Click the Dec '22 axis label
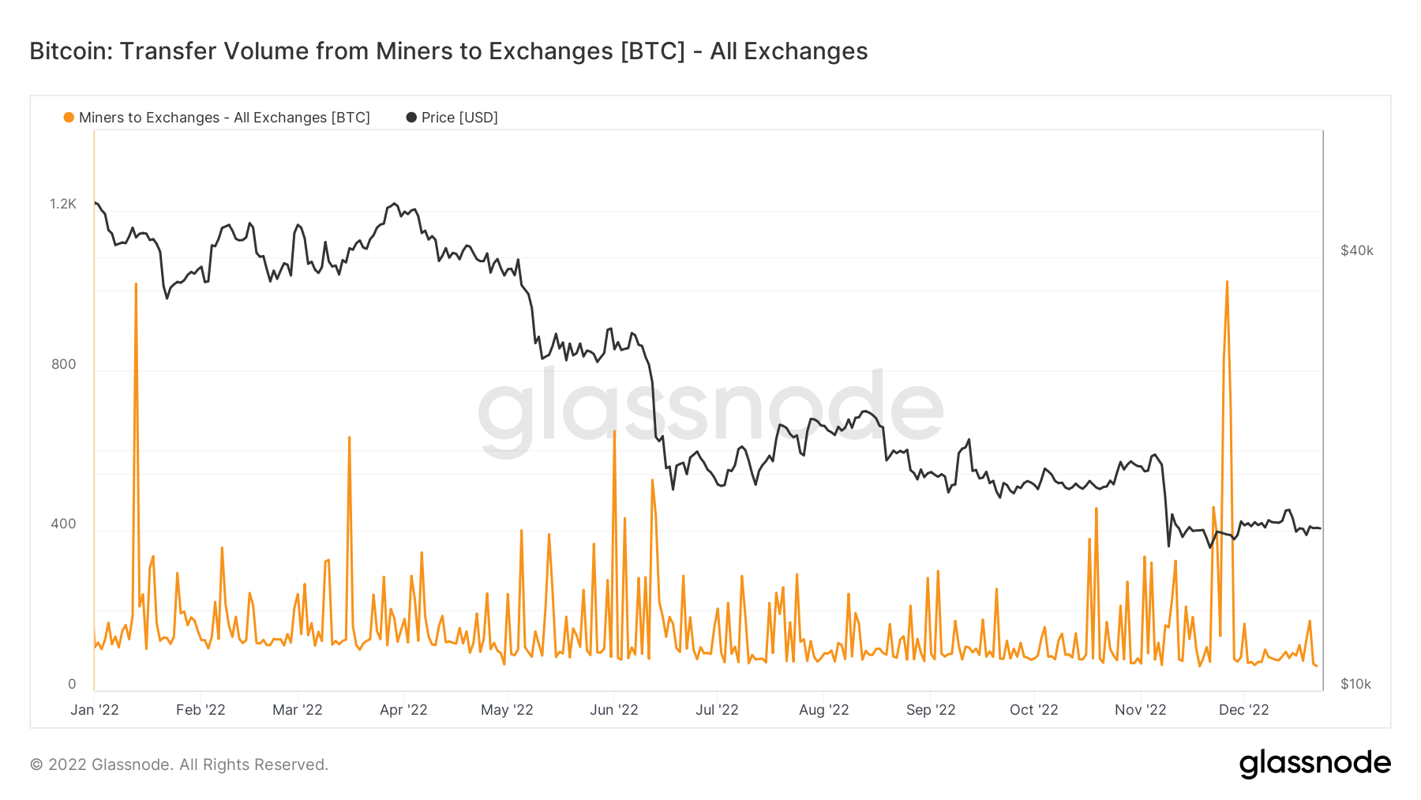 click(1243, 710)
